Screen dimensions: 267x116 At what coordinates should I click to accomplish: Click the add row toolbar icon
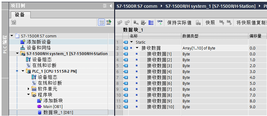pyautogui.click(x=127, y=23)
